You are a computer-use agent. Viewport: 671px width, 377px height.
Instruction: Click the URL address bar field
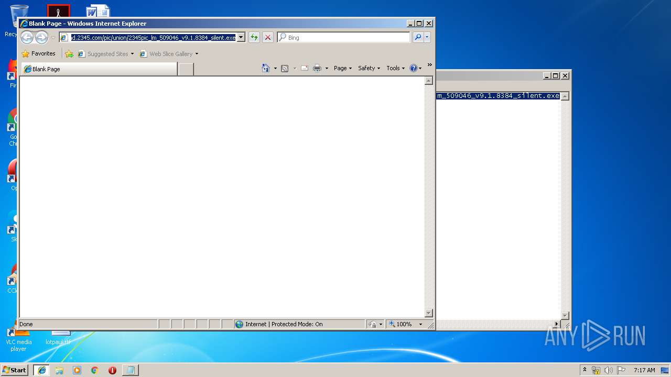click(x=153, y=38)
